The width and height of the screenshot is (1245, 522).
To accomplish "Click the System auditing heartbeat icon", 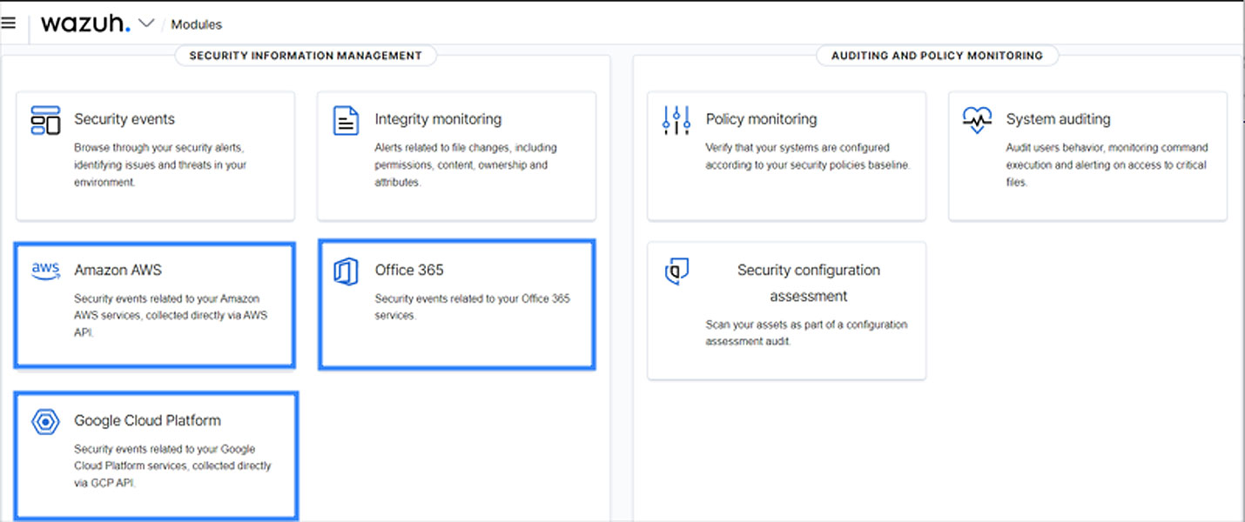I will [977, 120].
